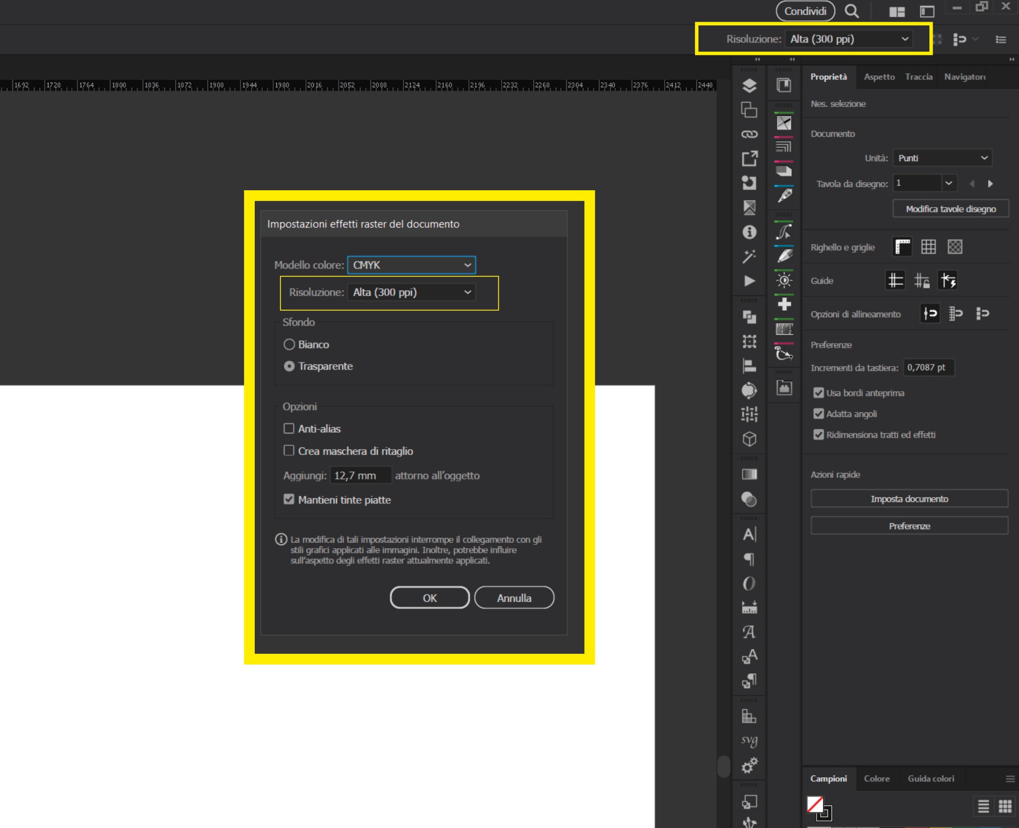
Task: Enable the Anti-alias checkbox
Action: point(289,428)
